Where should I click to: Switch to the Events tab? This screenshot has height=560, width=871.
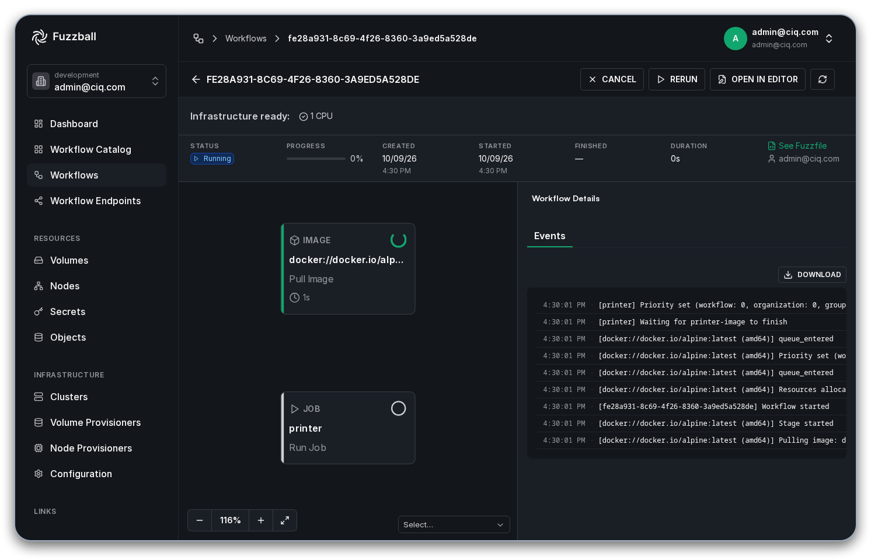(550, 236)
